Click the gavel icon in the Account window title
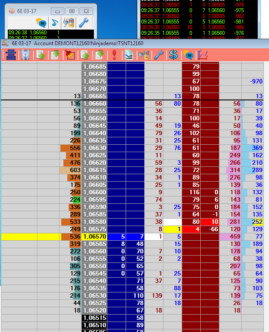Image resolution: width=269 pixels, height=332 pixels. click(5, 43)
